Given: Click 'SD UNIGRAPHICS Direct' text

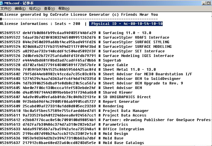Looking at the screenshot, I should point(127,97).
